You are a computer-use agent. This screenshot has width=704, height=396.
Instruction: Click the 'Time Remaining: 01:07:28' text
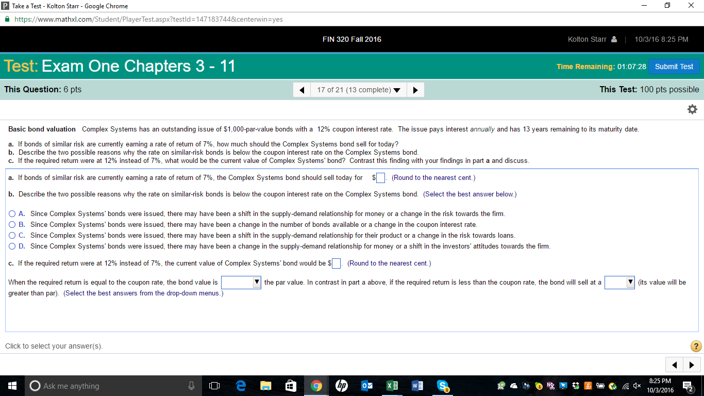click(601, 67)
